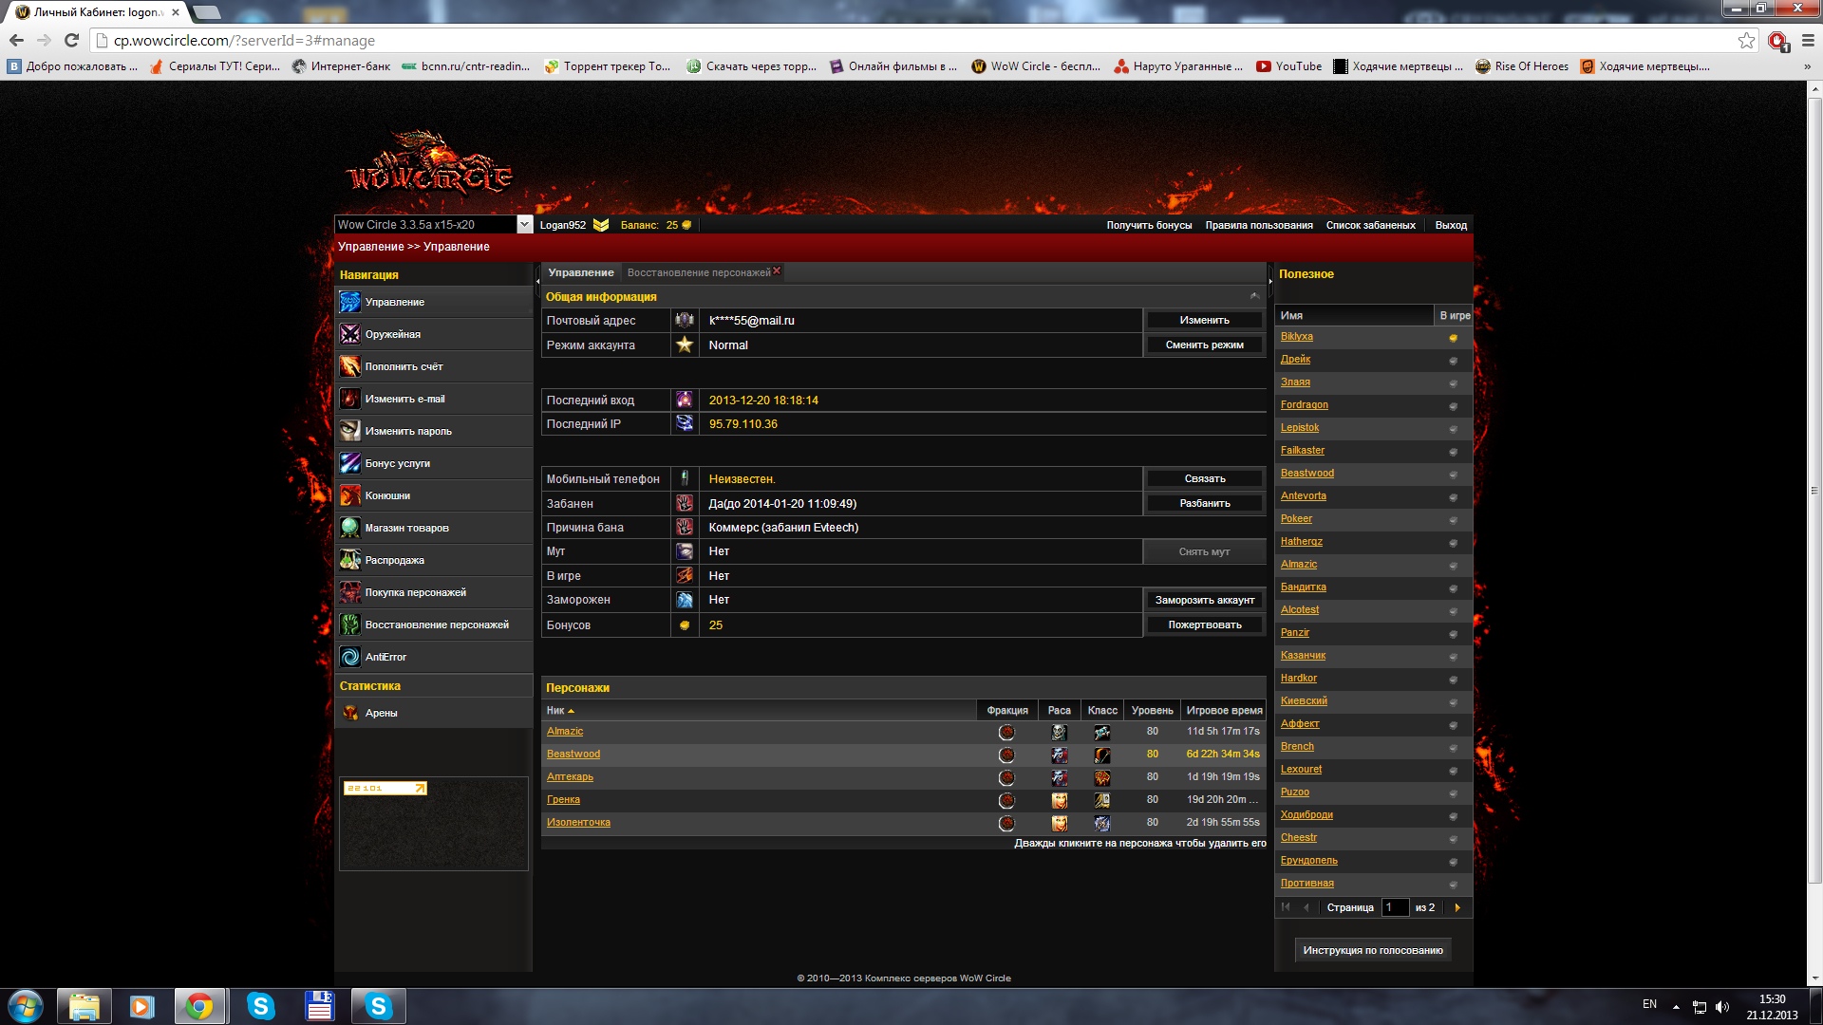Go to next page of Полезное list
This screenshot has height=1025, width=1823.
click(x=1457, y=907)
